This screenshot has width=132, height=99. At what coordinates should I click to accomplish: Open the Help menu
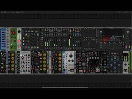[22, 12]
